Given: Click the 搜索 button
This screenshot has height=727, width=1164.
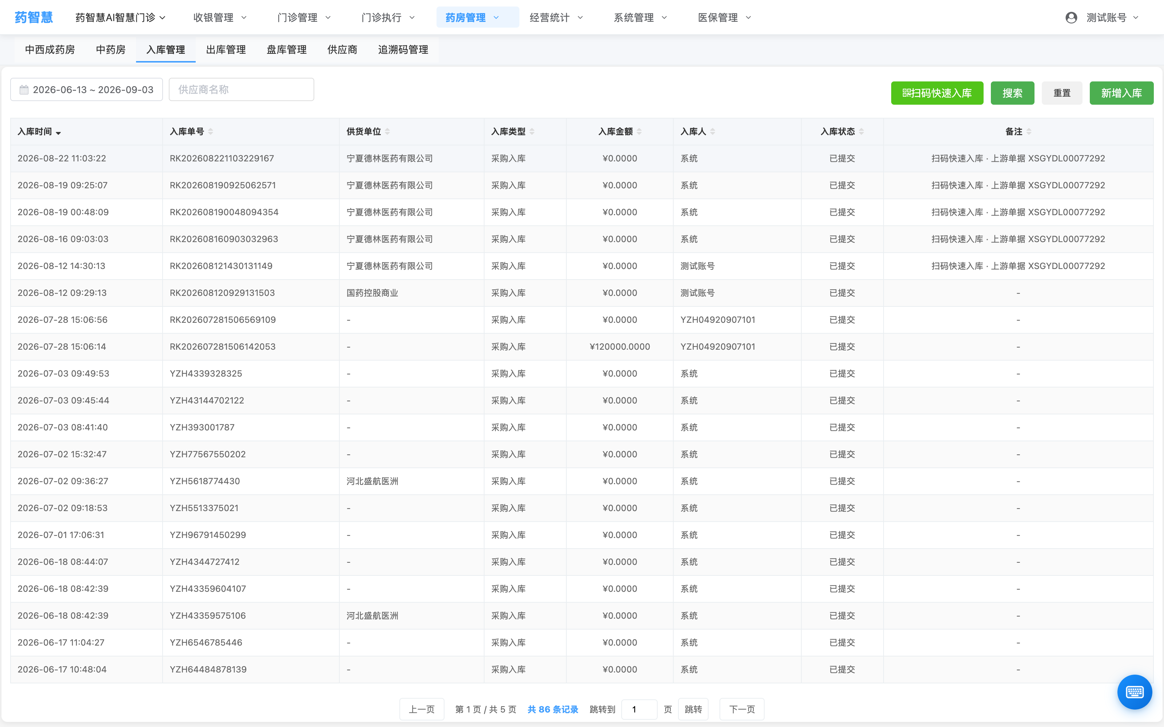Looking at the screenshot, I should (1012, 93).
